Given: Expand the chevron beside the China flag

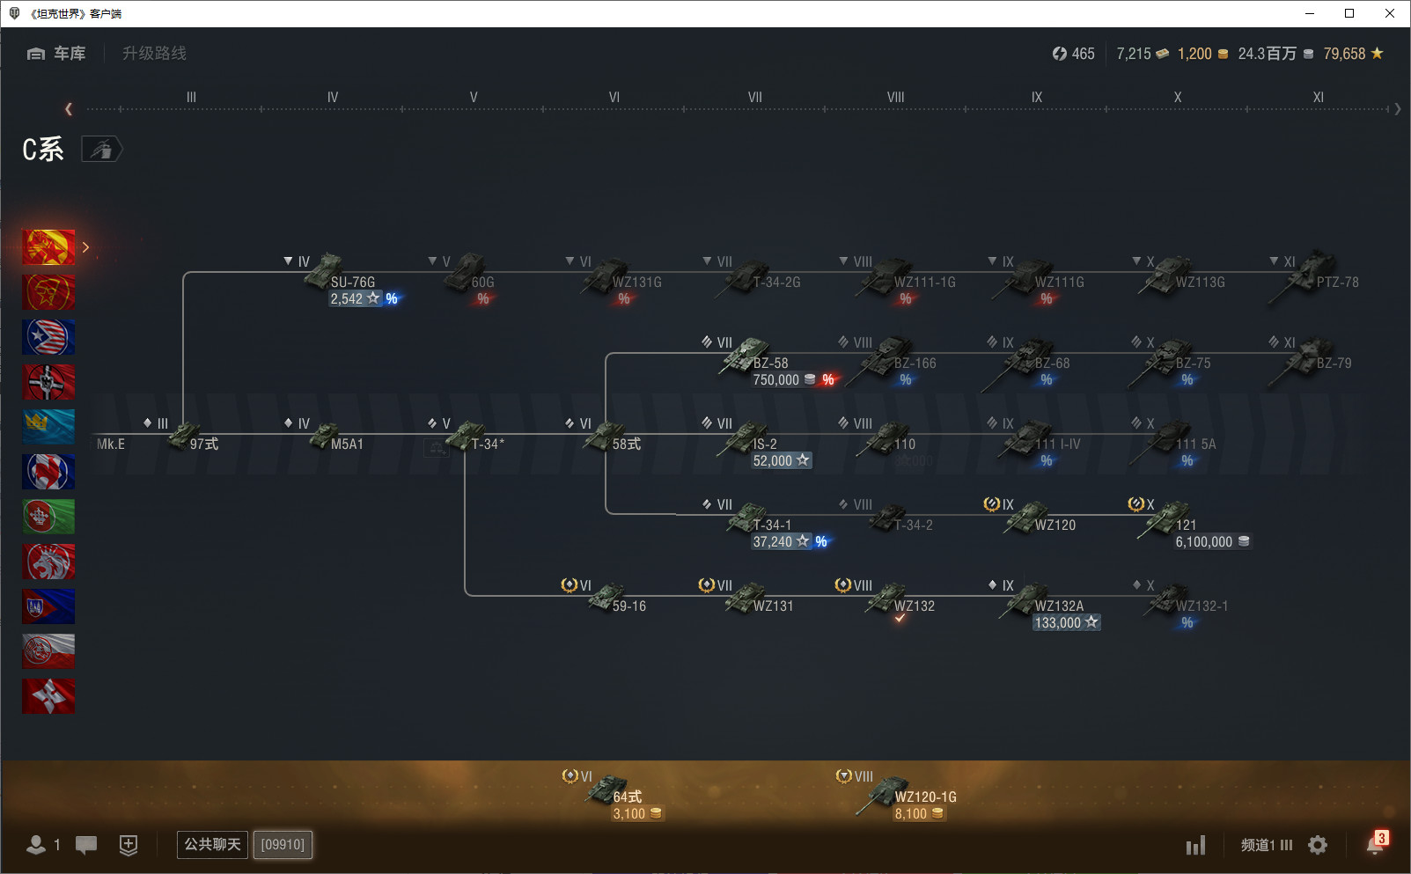Looking at the screenshot, I should (x=85, y=247).
